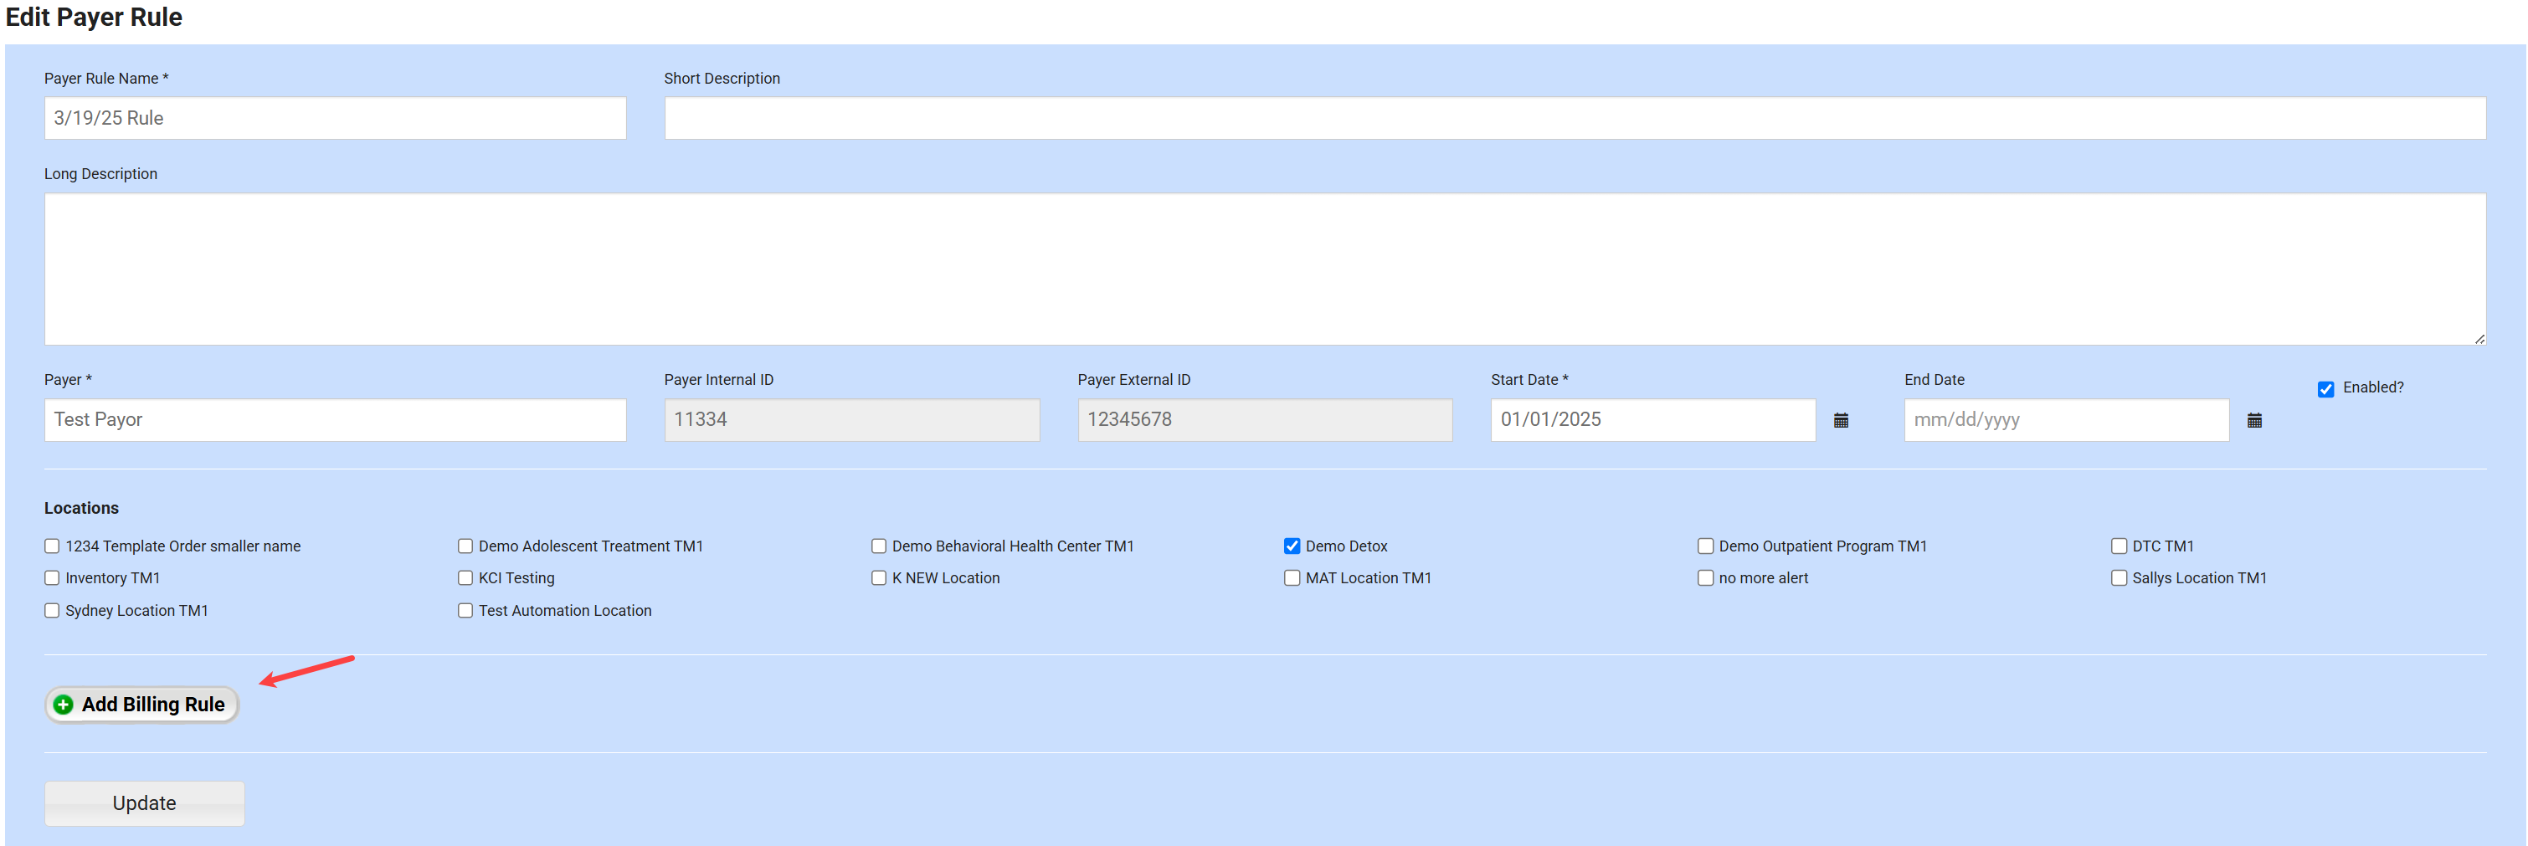
Task: Select the Test Automation Location checkbox
Action: tap(465, 611)
